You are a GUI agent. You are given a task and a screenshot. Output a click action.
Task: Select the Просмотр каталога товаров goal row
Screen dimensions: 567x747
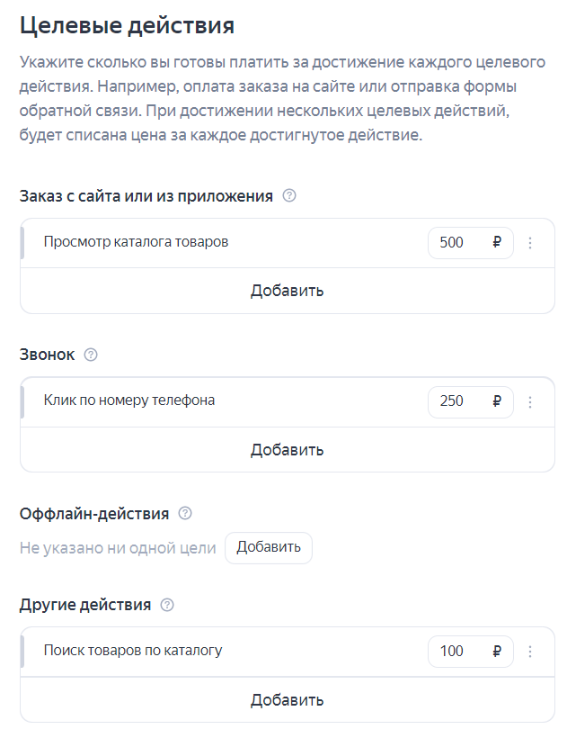pyautogui.click(x=137, y=242)
